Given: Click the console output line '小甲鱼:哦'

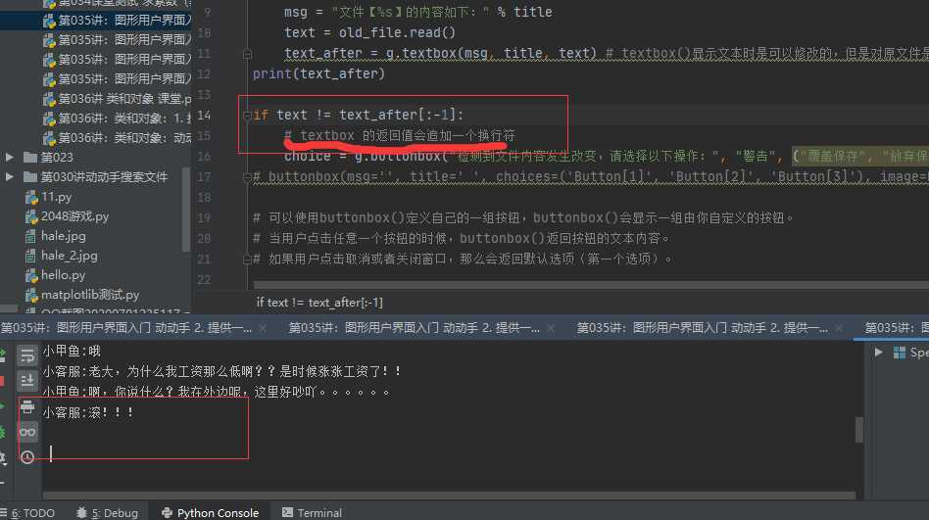Looking at the screenshot, I should point(72,351).
